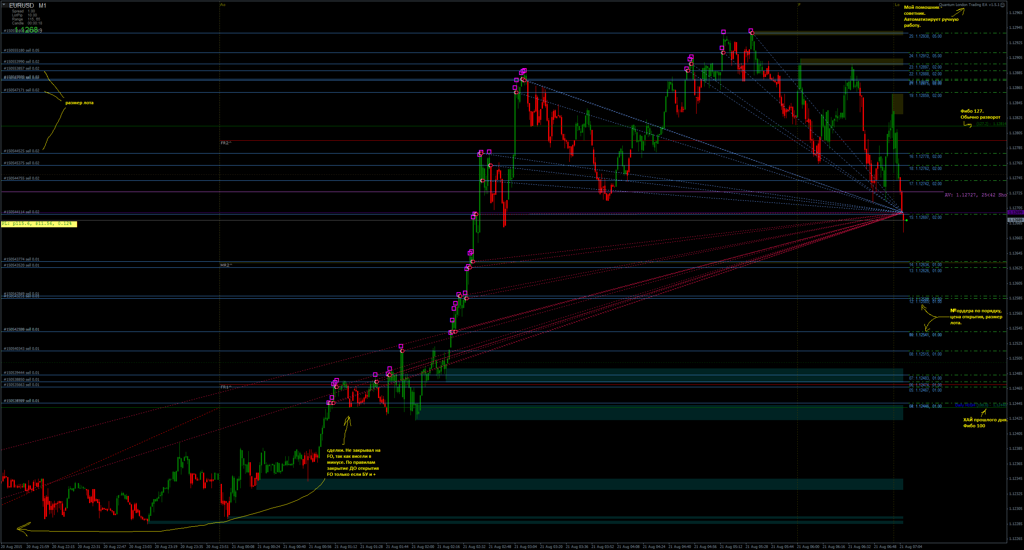Image resolution: width=1024 pixels, height=550 pixels.
Task: Click the 05: 1.12467, 01.00 order label
Action: (x=925, y=390)
